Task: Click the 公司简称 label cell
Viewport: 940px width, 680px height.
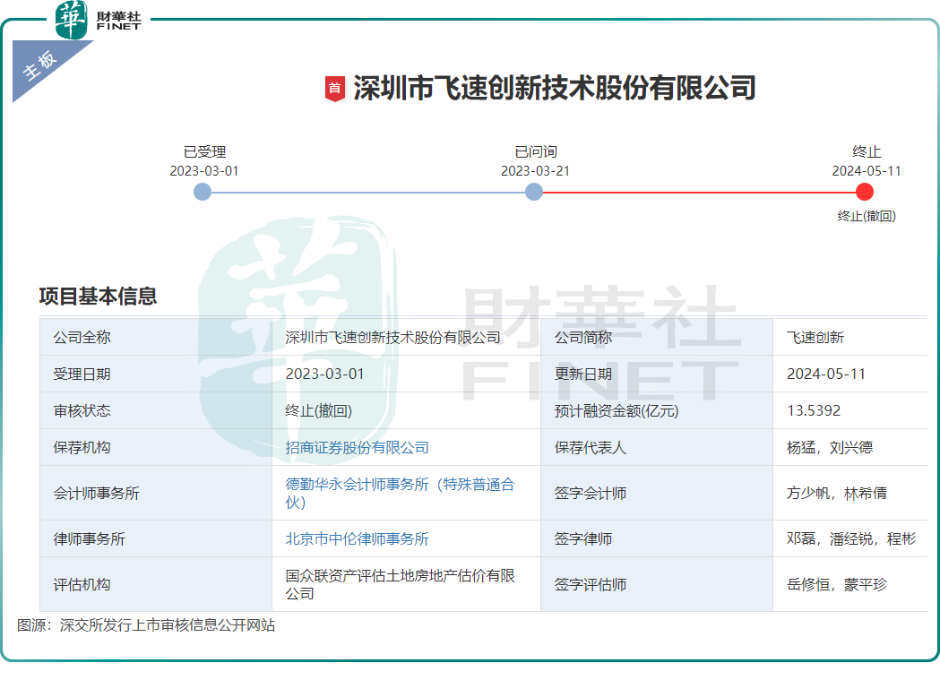Action: coord(657,337)
